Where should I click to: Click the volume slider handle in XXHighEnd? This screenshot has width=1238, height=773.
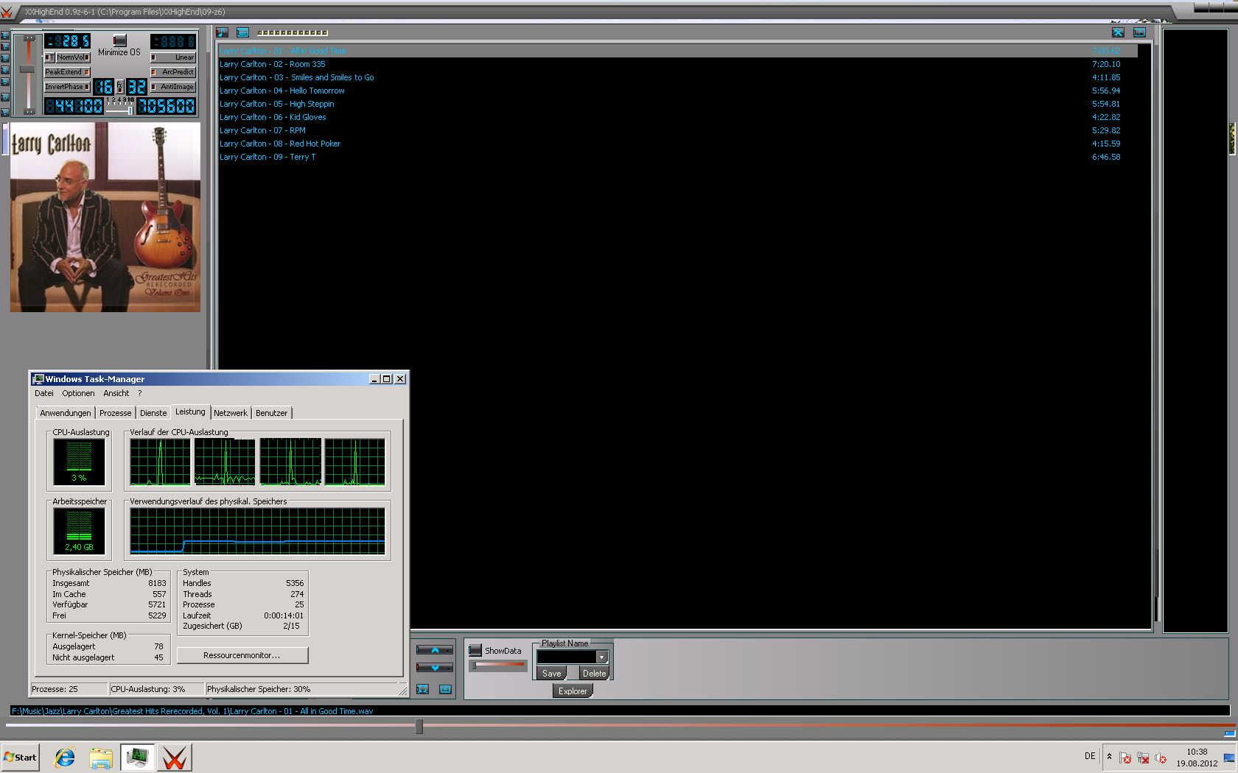tap(27, 69)
